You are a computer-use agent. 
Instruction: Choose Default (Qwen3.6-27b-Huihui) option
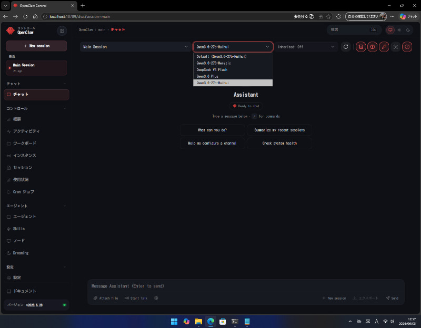point(233,57)
